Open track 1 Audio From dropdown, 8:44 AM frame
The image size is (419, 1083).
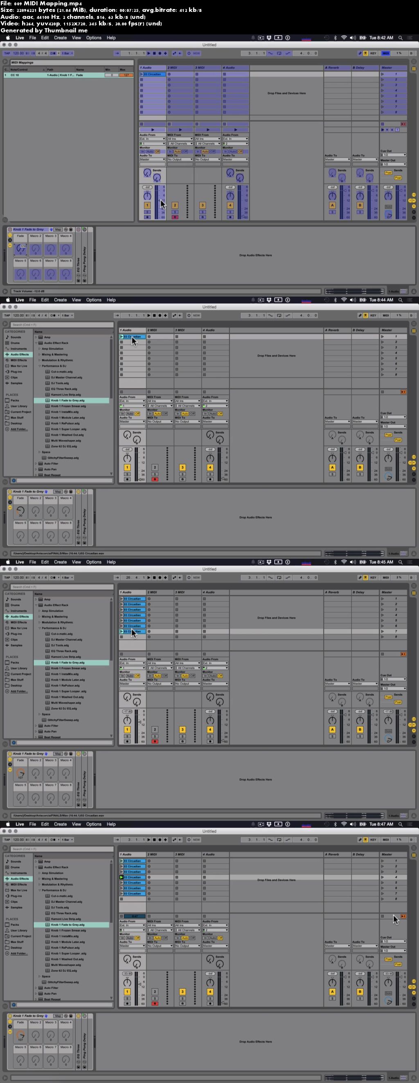click(x=132, y=401)
